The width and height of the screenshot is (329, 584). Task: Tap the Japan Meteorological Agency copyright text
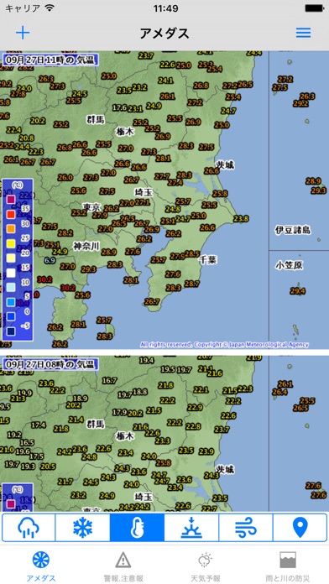pyautogui.click(x=225, y=345)
